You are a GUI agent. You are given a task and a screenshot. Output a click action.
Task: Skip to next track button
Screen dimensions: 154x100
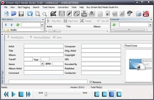coord(28,94)
